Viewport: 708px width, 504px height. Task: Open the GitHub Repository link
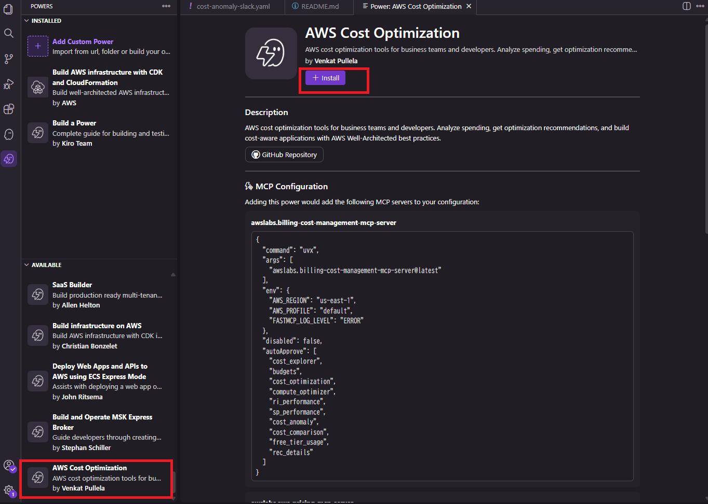point(284,155)
